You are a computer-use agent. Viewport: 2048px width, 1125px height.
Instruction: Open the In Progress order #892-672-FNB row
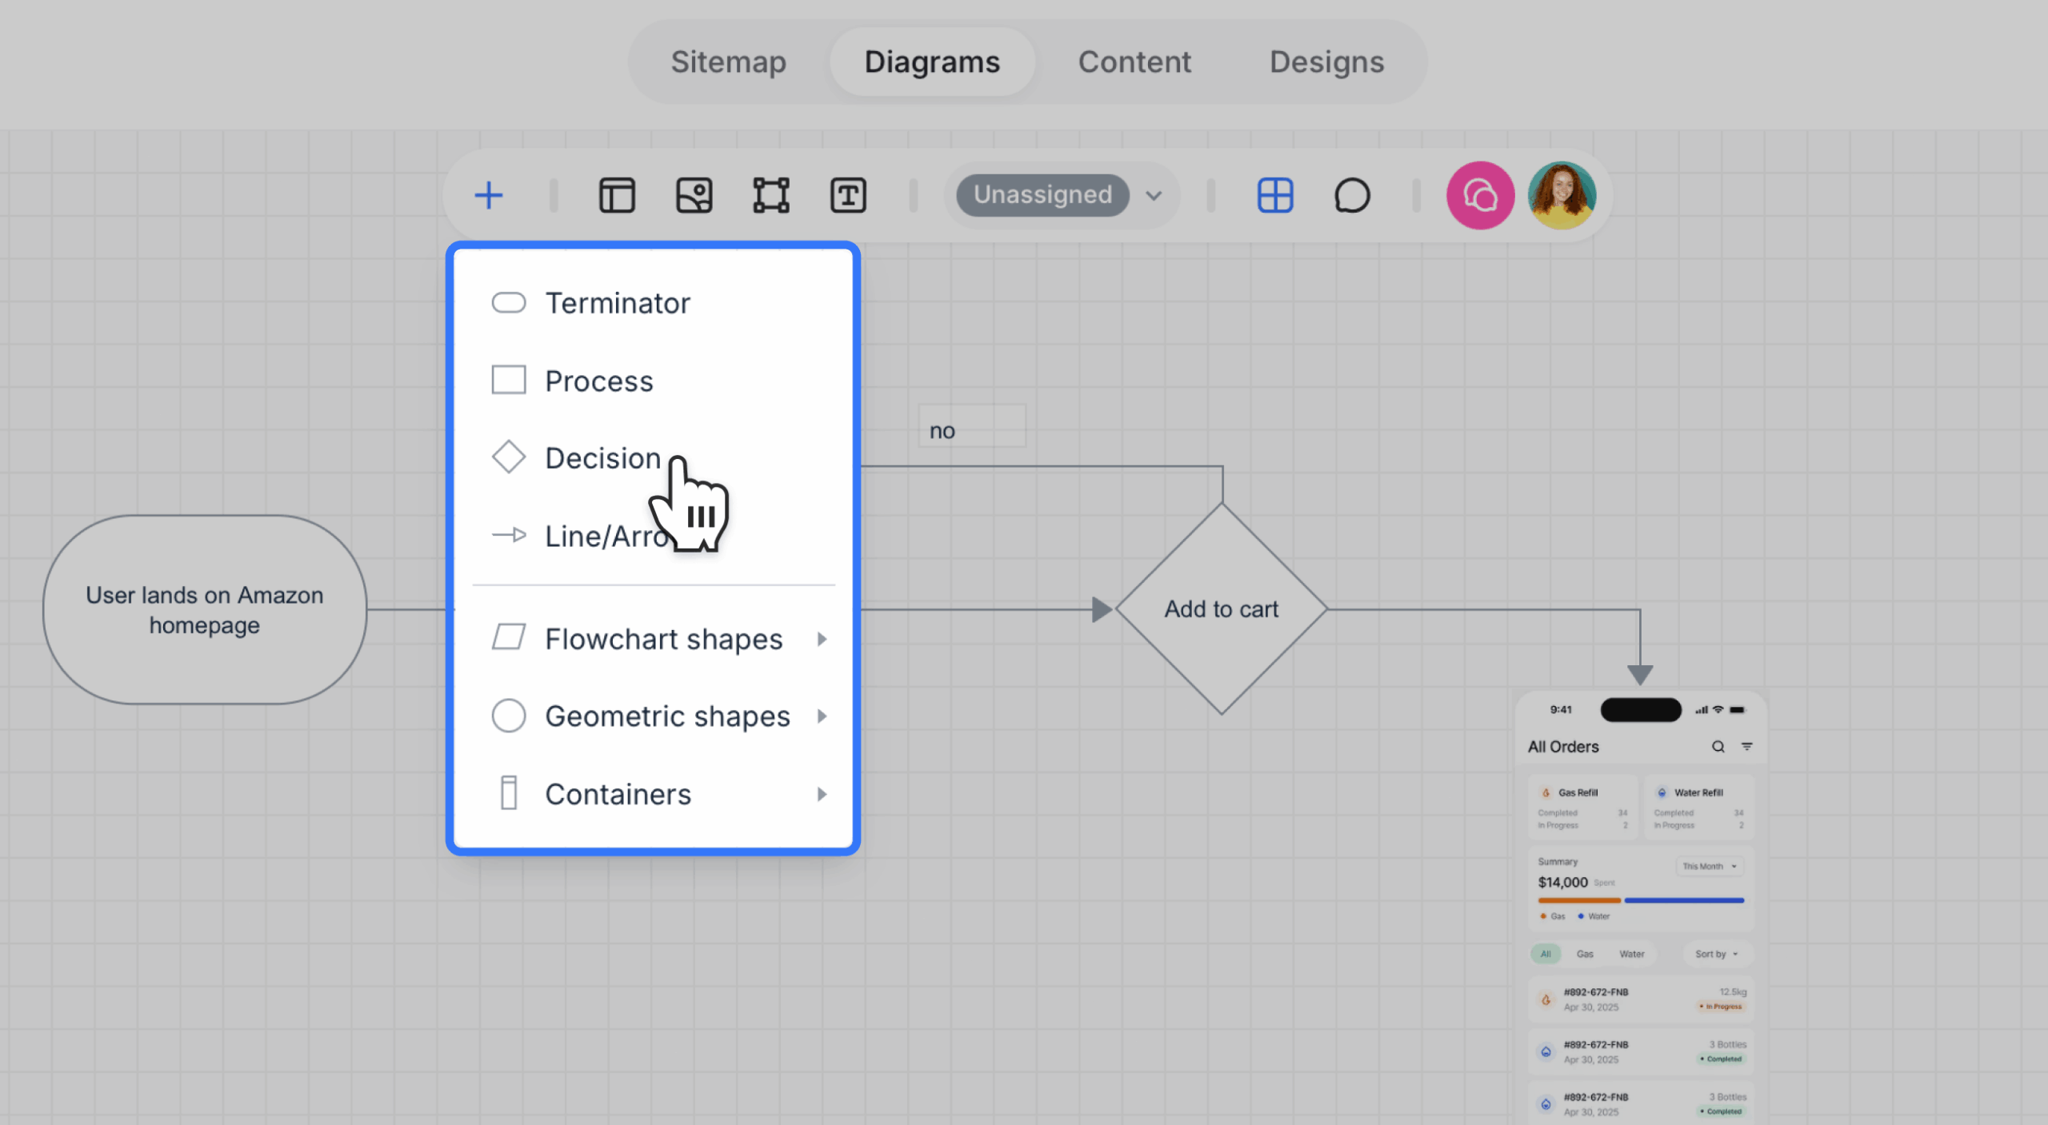1641,999
